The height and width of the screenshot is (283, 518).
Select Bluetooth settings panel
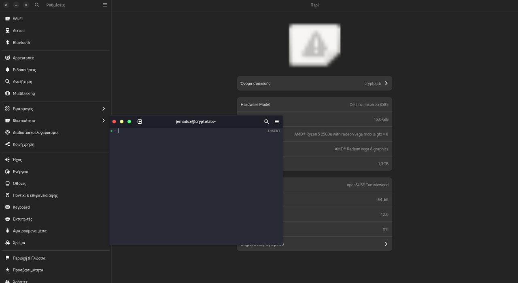coord(55,42)
